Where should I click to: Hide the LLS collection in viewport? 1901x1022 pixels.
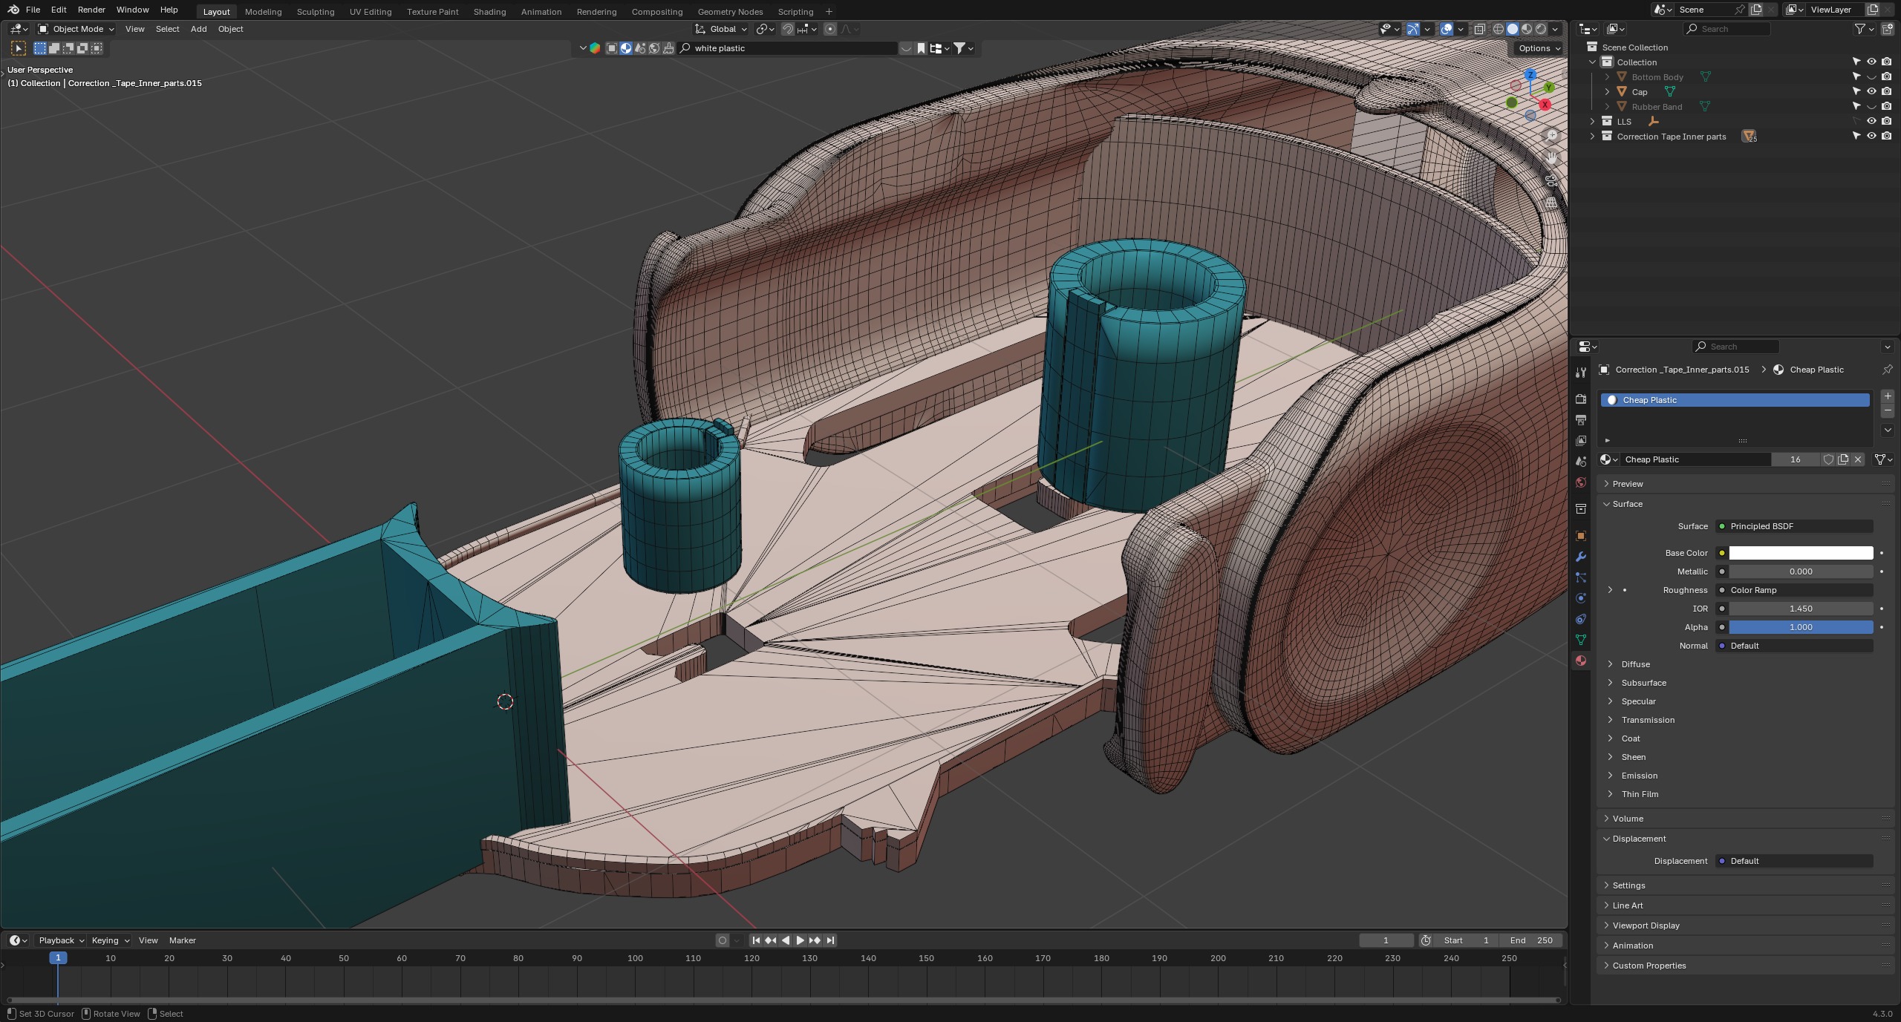tap(1871, 122)
